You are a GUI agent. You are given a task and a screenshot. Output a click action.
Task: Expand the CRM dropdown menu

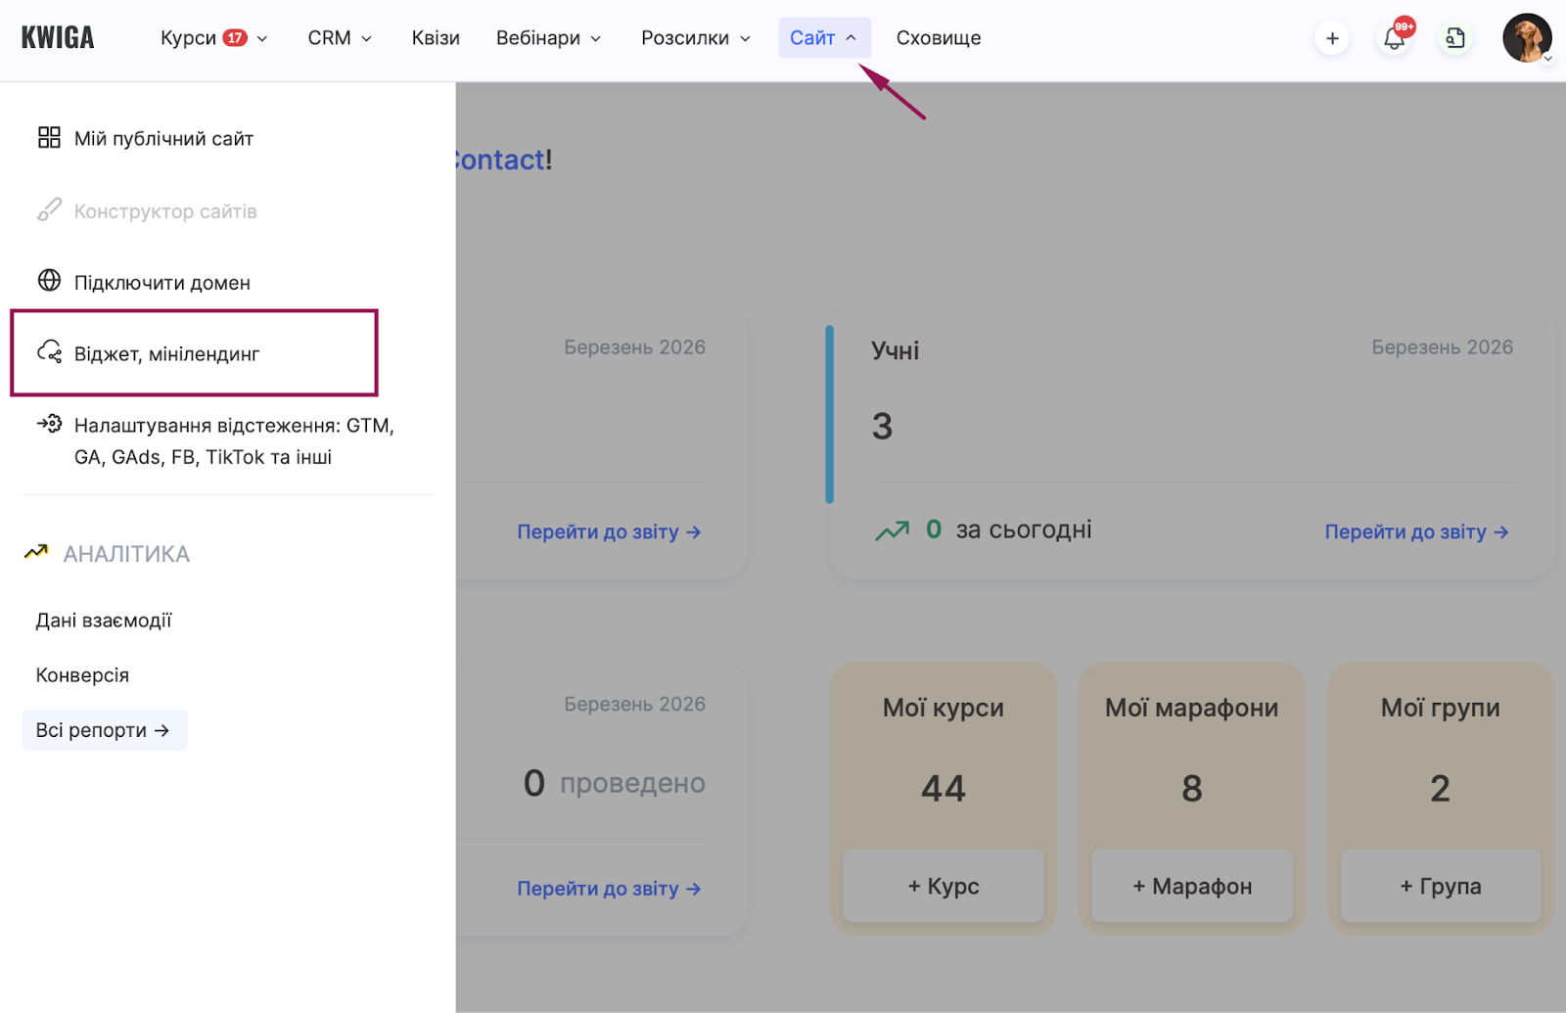[340, 38]
